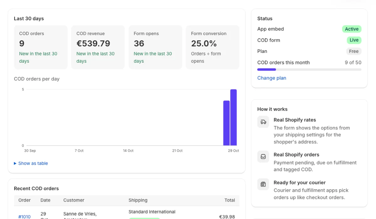Click the 14 Oct axis label
The image size is (376, 219).
click(128, 151)
